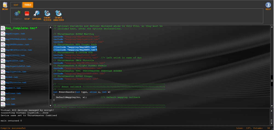This screenshot has height=130, width=274.
Task: Place cursor on include "mapping/MapHCougar.tmh" line
Action: point(76,79)
